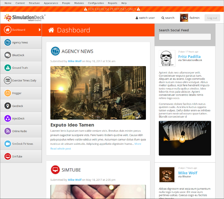The width and height of the screenshot is (224, 199).
Task: Open the Modules admin menu
Action: pos(79,3)
